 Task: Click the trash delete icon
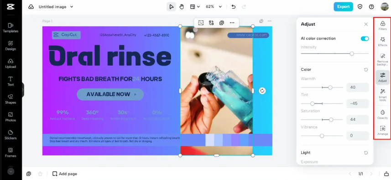(x=40, y=174)
